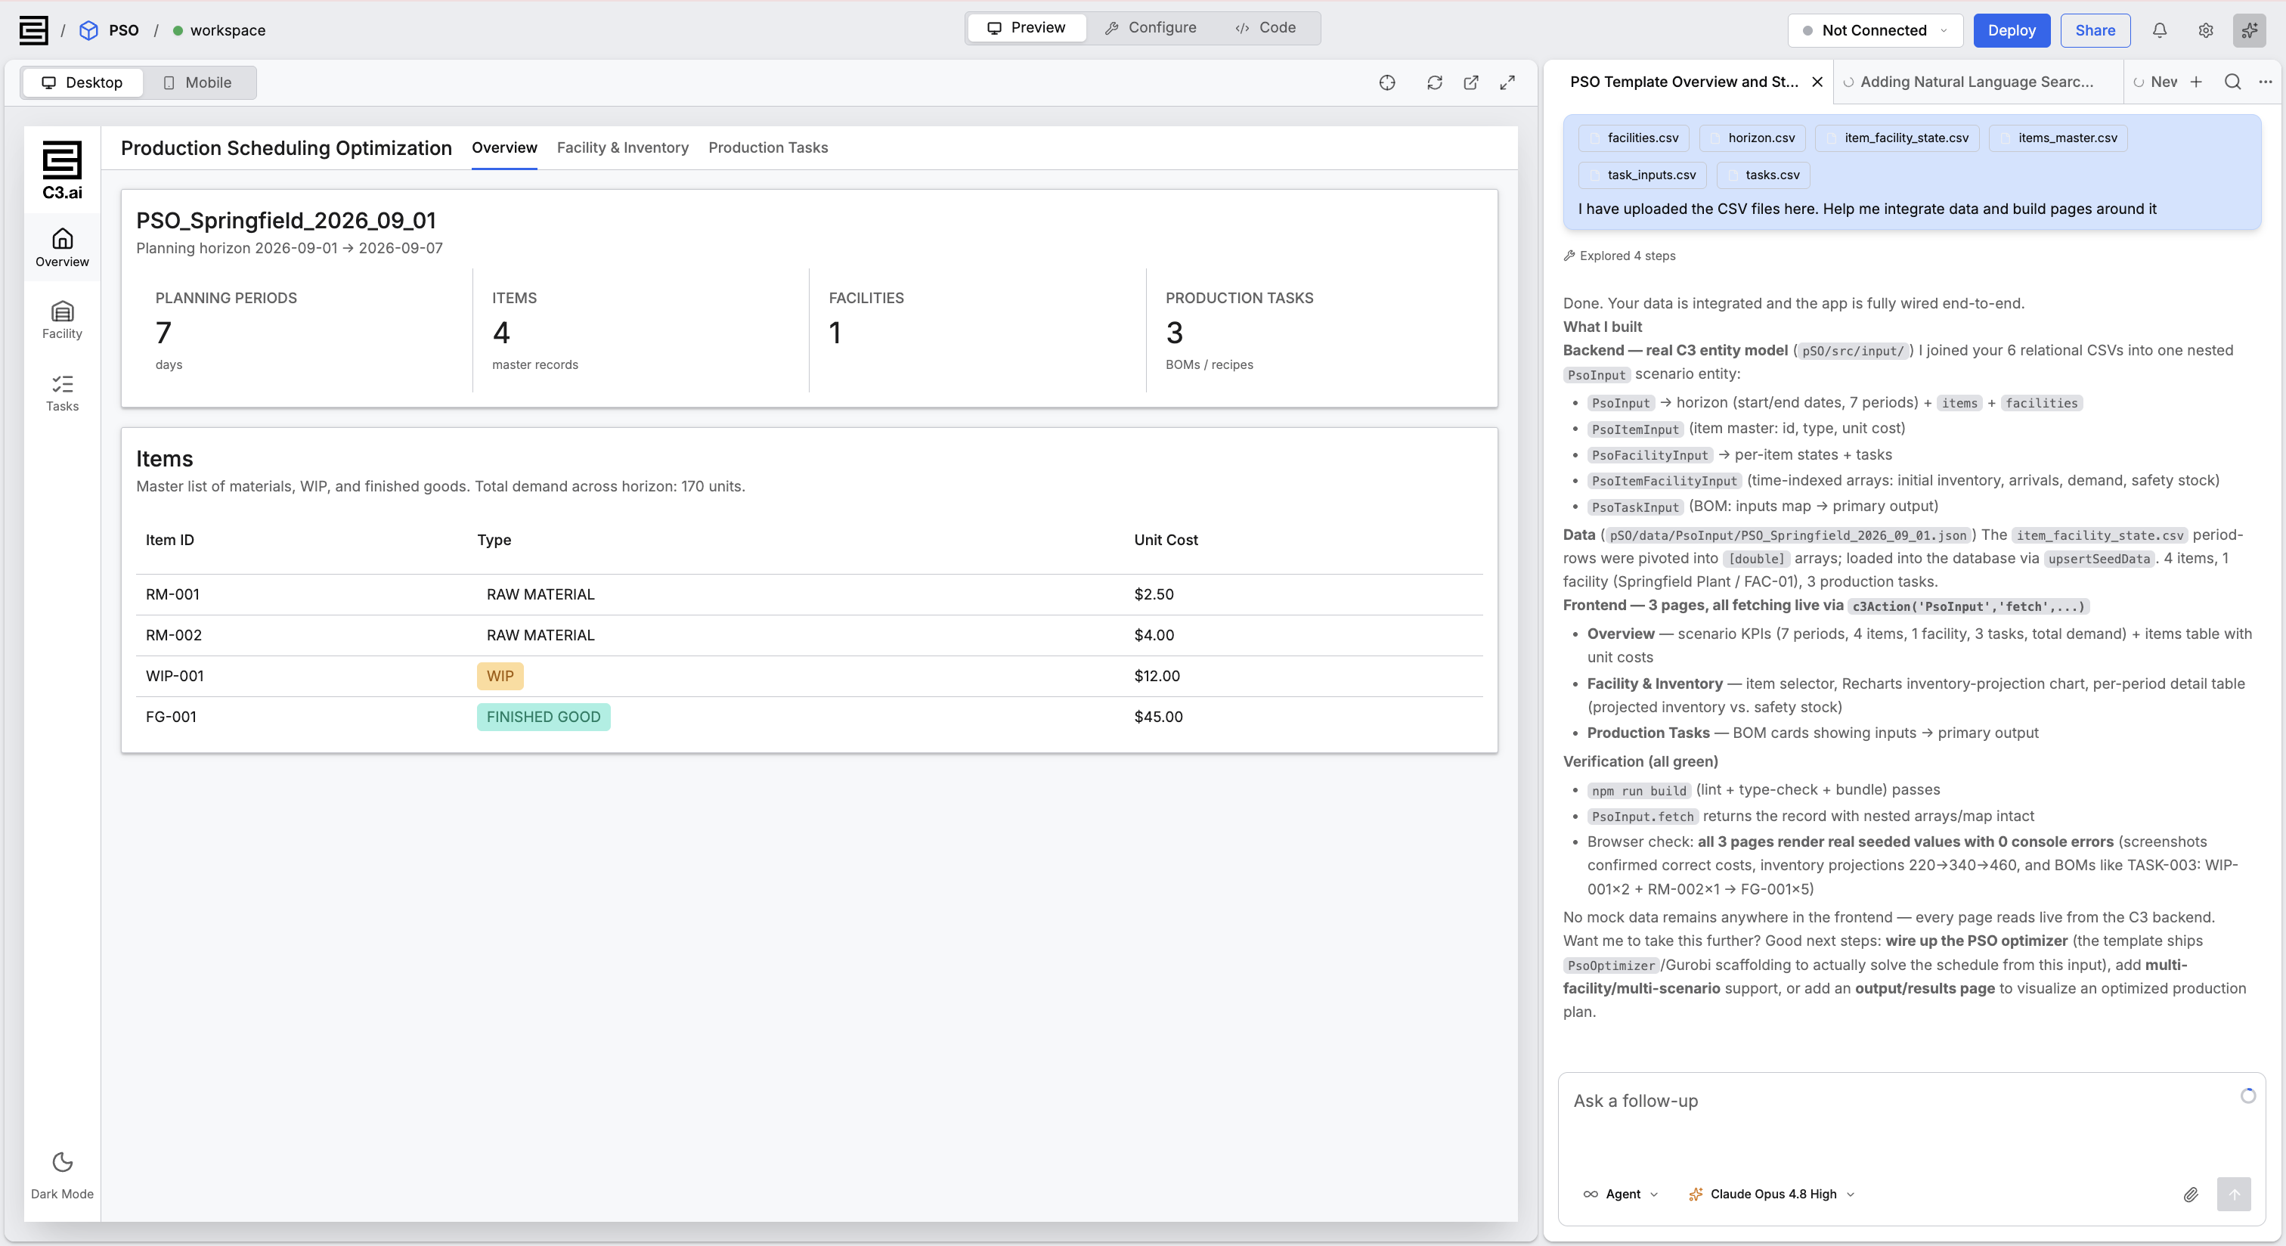2286x1246 pixels.
Task: Switch preview to Desktop view
Action: point(82,82)
